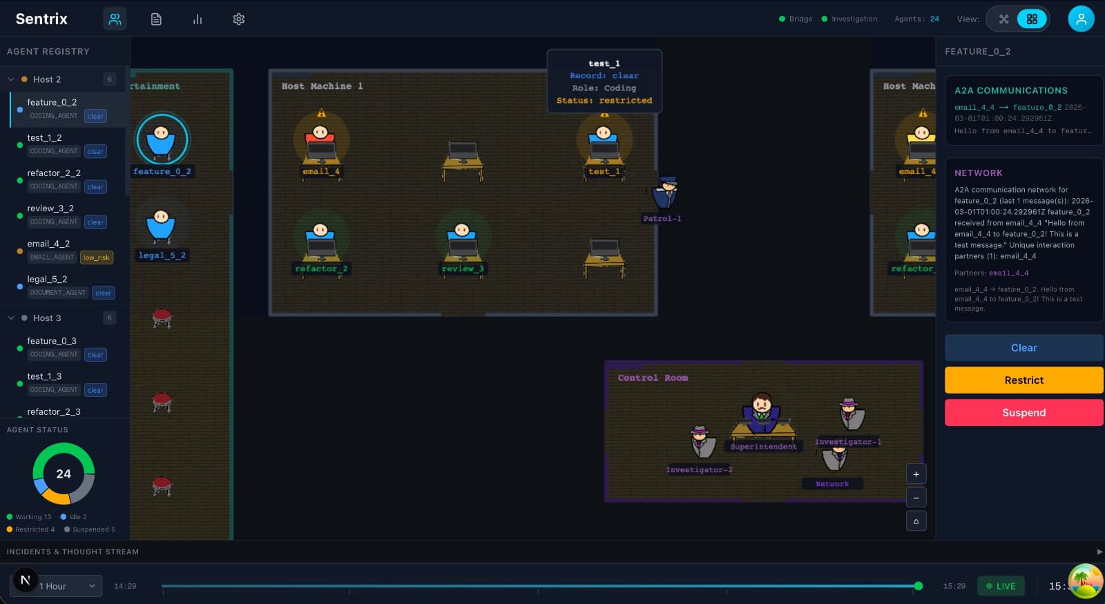Click the user profile avatar icon
This screenshot has width=1105, height=604.
click(1081, 19)
